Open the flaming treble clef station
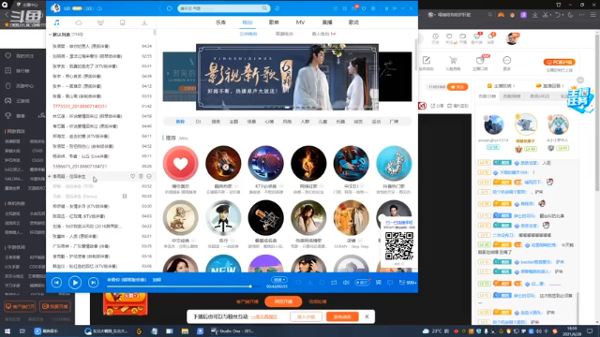This screenshot has width=600, height=337. [x=308, y=164]
